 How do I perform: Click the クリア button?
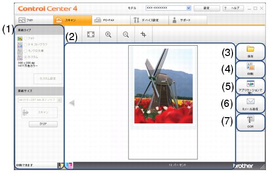[43, 124]
